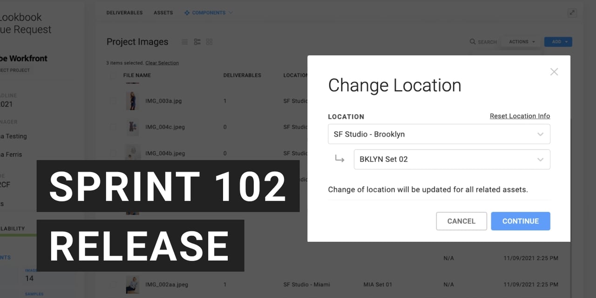The width and height of the screenshot is (596, 298).
Task: Open the IMG_003a.jpg thumbnail
Action: click(x=133, y=101)
